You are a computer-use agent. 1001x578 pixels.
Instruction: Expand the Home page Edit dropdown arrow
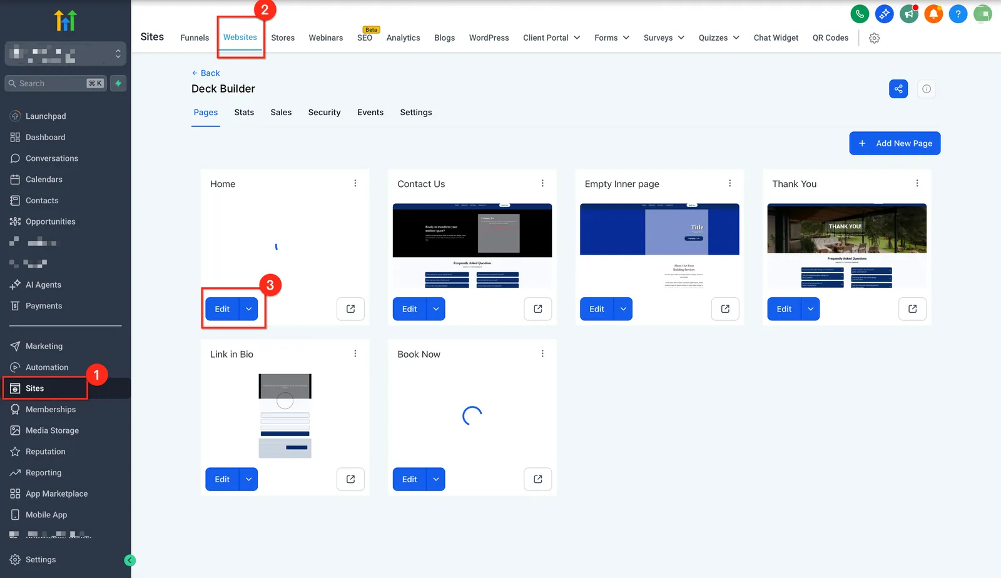pyautogui.click(x=249, y=309)
